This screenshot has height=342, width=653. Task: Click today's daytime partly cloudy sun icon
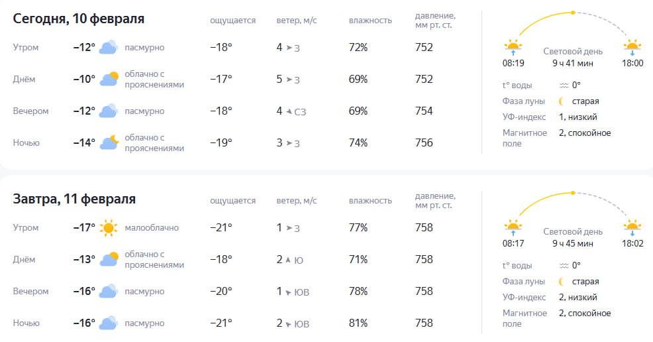click(x=109, y=80)
